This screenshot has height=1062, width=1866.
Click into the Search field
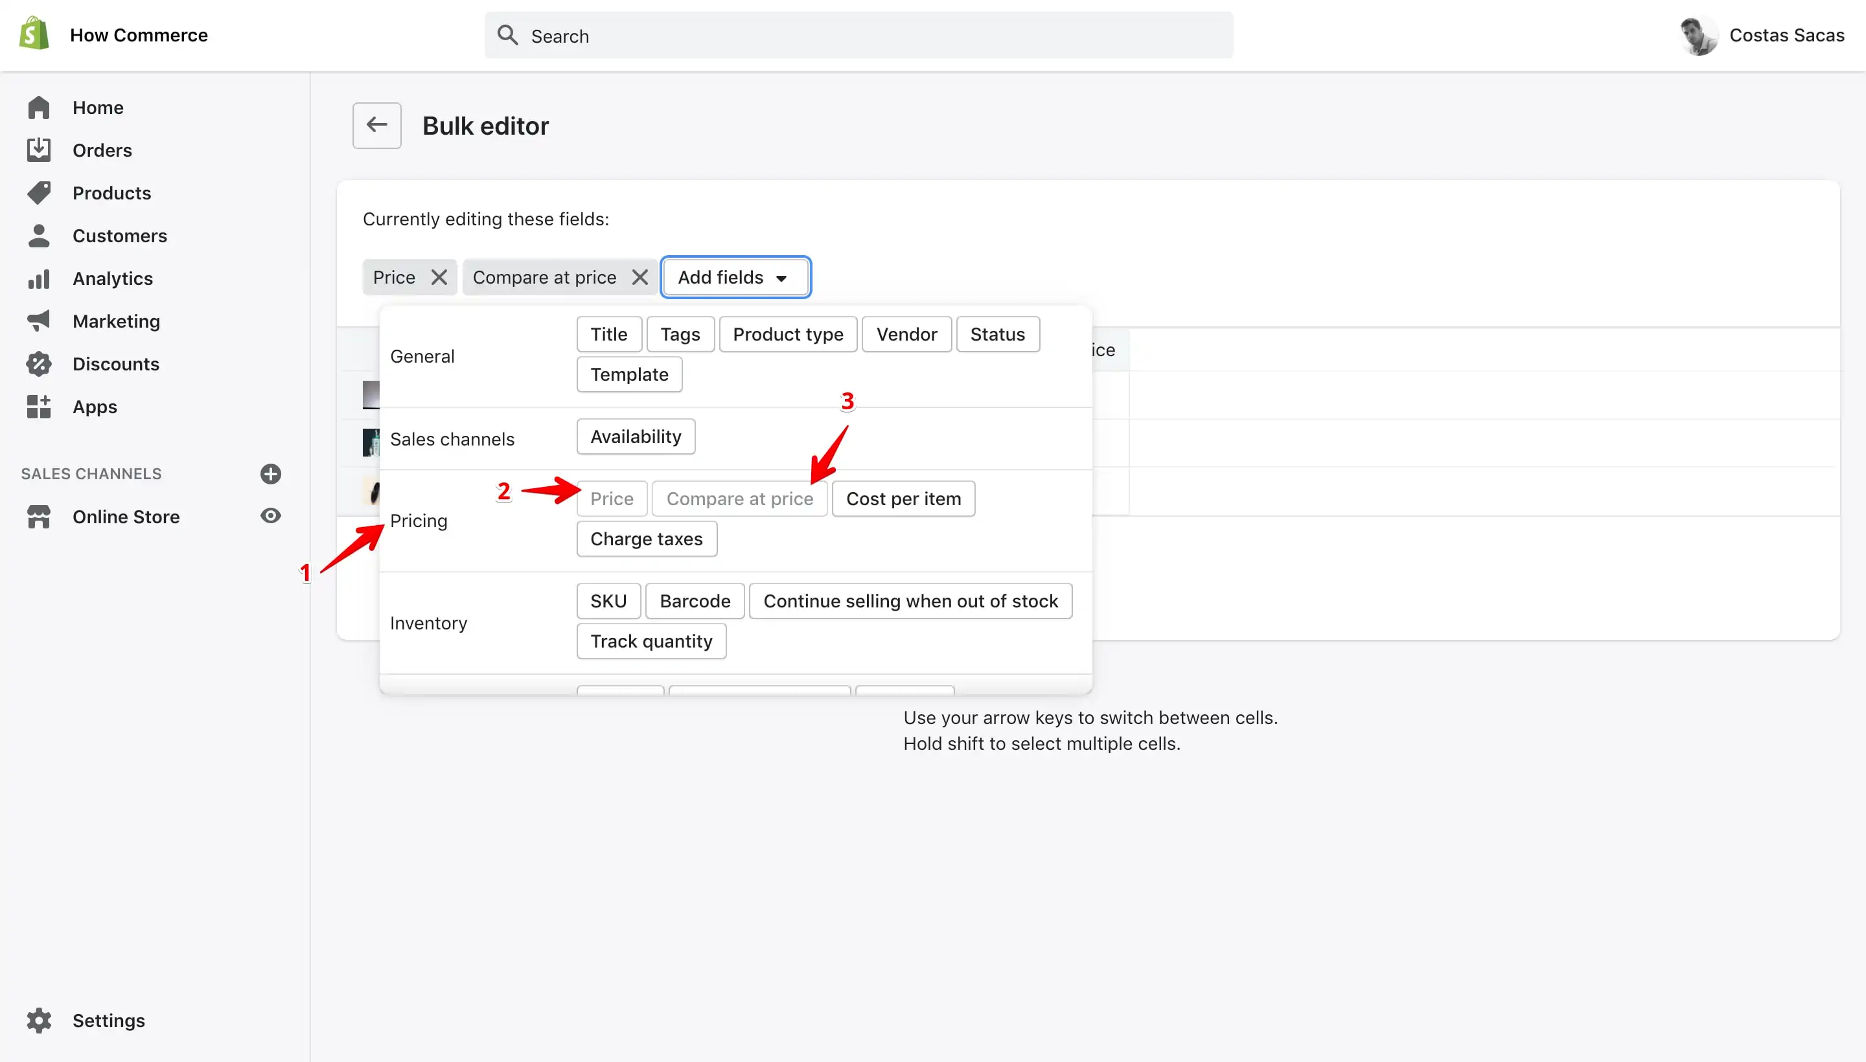coord(859,35)
